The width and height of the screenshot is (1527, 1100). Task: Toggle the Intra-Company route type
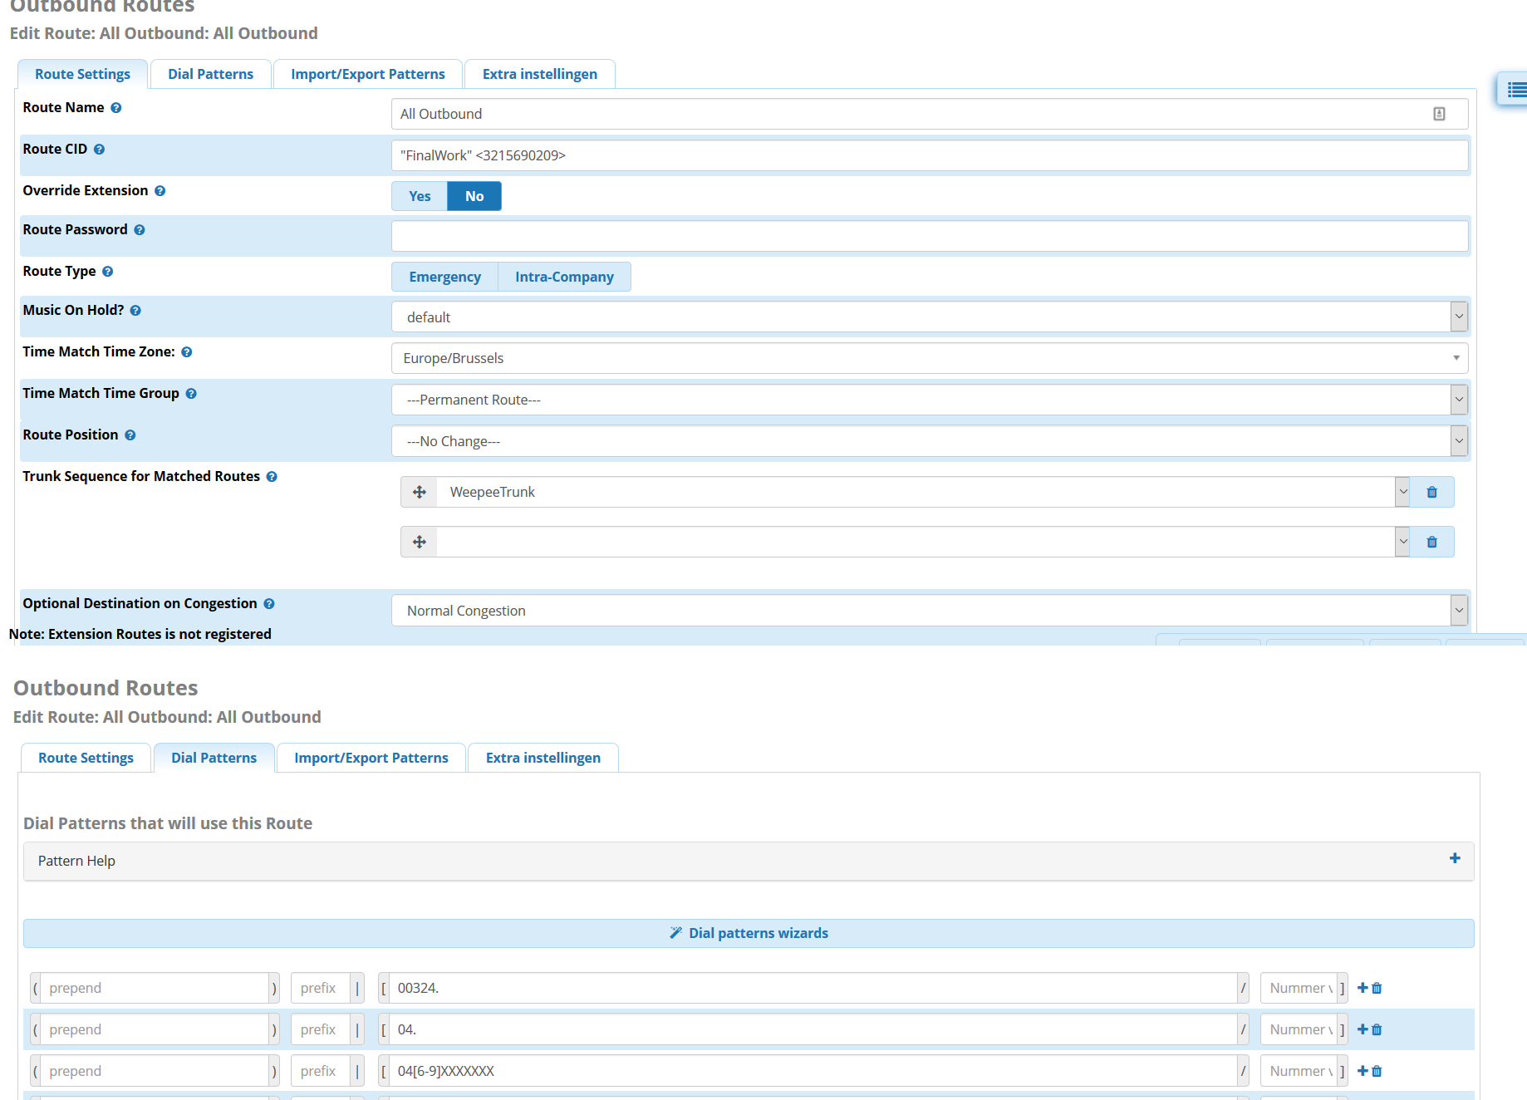point(564,277)
